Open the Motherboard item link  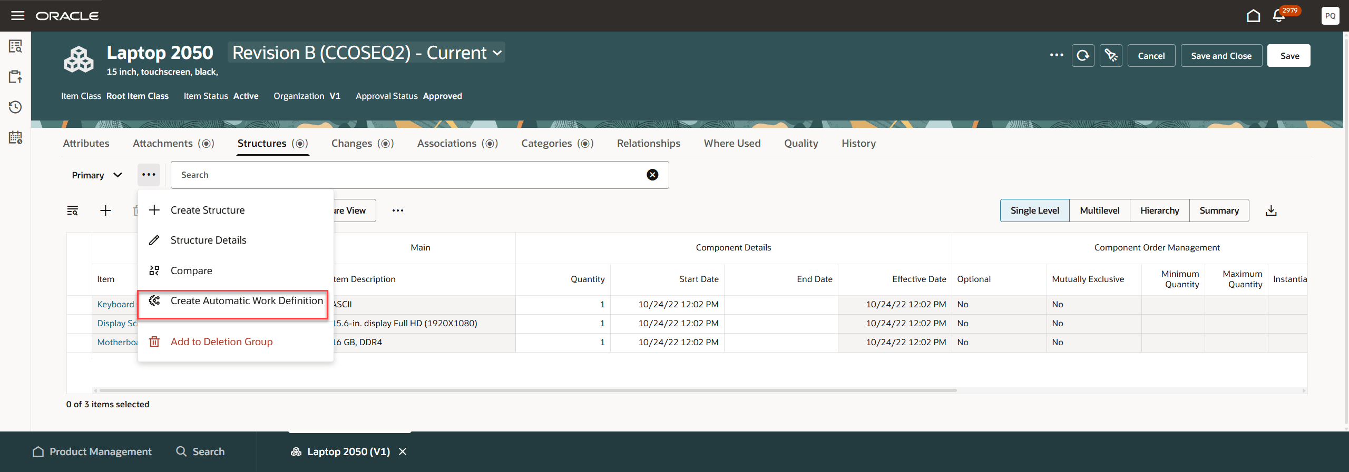tap(118, 342)
